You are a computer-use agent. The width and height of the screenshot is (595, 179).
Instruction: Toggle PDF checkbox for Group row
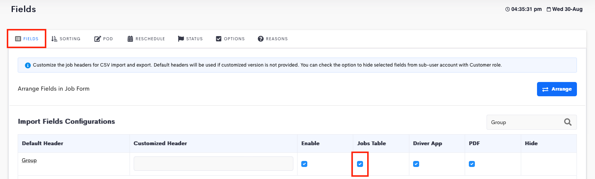click(472, 164)
